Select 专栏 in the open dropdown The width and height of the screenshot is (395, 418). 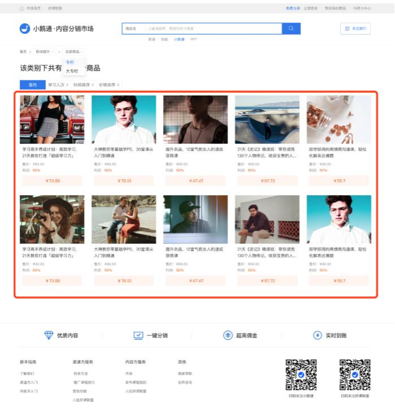(x=70, y=62)
